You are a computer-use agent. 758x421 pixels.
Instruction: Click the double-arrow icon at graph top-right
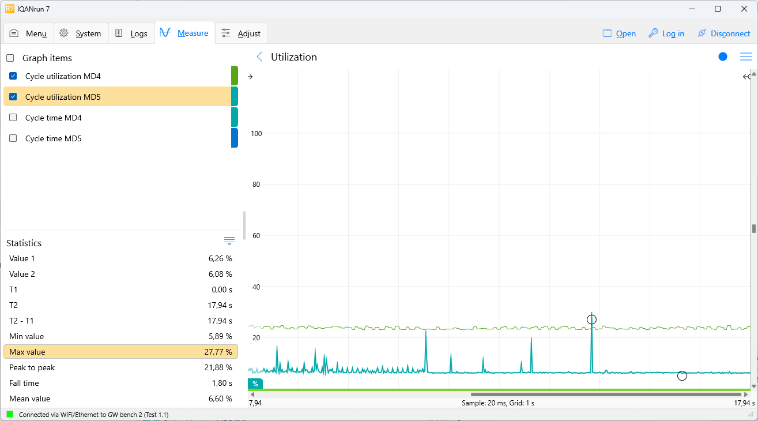pos(746,77)
